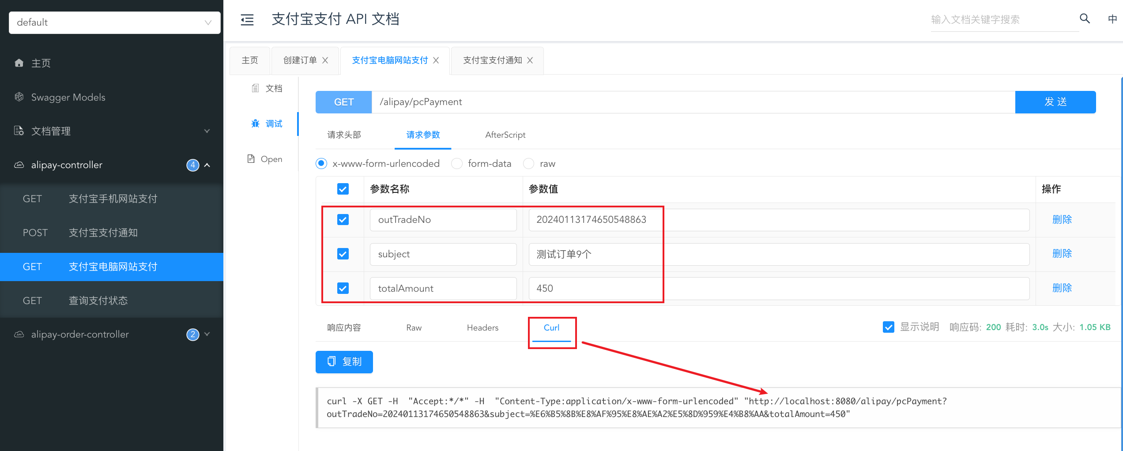Switch to the 请求头部 tab

(344, 135)
